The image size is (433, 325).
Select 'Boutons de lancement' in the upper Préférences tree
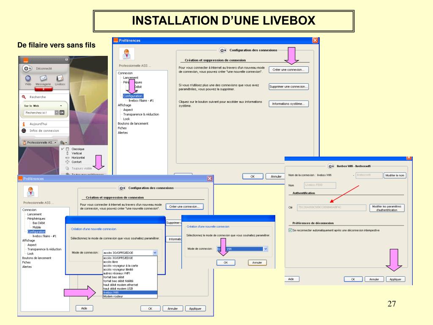(133, 124)
